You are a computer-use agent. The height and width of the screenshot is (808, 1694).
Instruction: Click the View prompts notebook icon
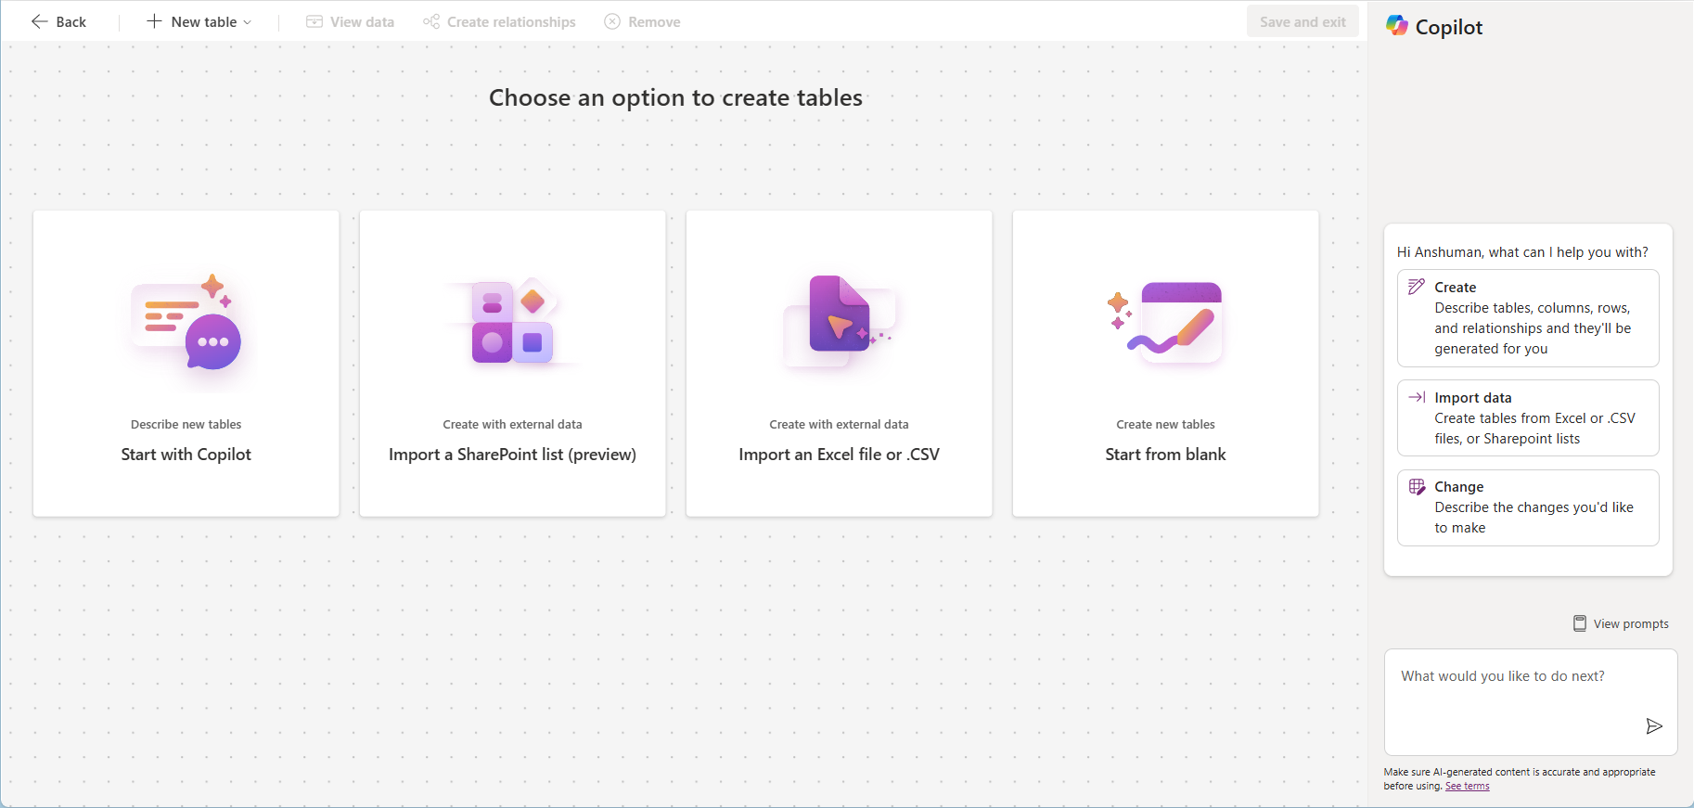coord(1580,623)
